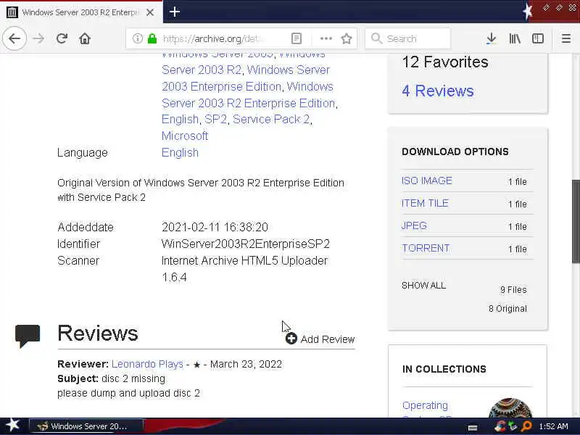Click the green secure lock icon

(x=152, y=38)
